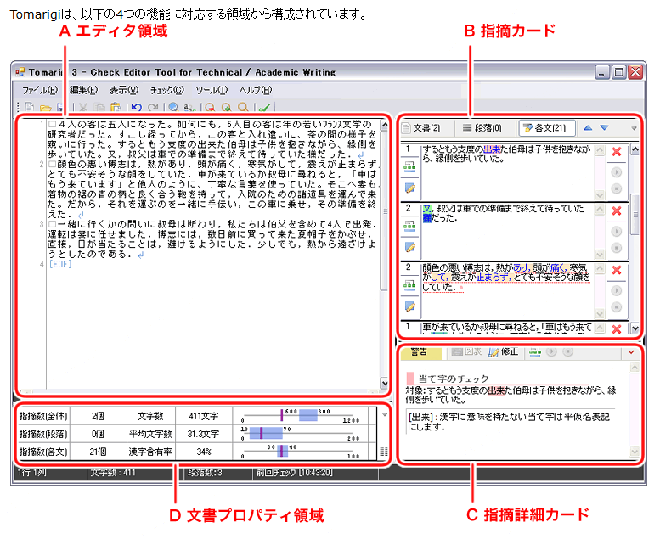Click editor vertical scrollbar up arrow
The width and height of the screenshot is (660, 539).
(384, 126)
